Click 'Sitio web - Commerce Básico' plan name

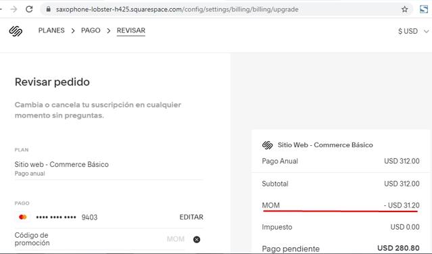[62, 164]
